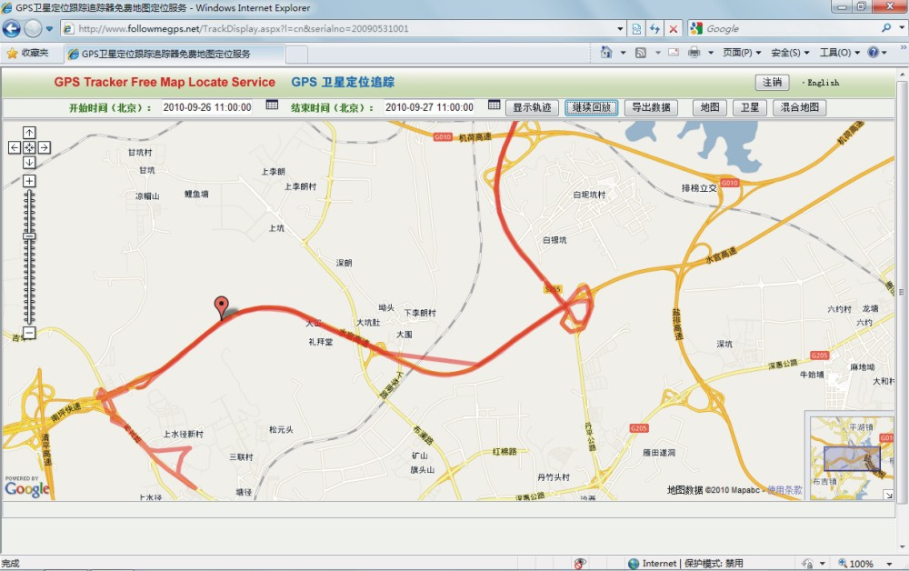This screenshot has width=909, height=571.
Task: Select the GPS tracking page tab
Action: (x=174, y=54)
